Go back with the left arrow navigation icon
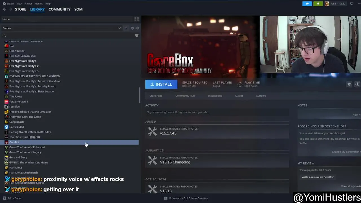361x203 pixels. 5,9
